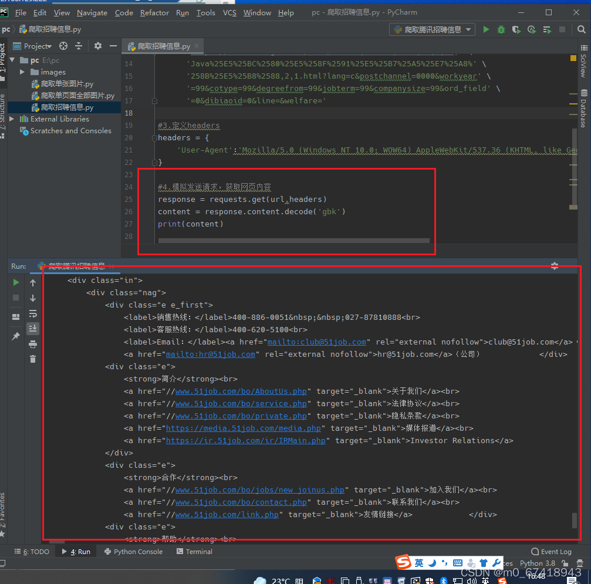591x584 pixels.
Task: Toggle the Database side tool window
Action: [x=583, y=109]
